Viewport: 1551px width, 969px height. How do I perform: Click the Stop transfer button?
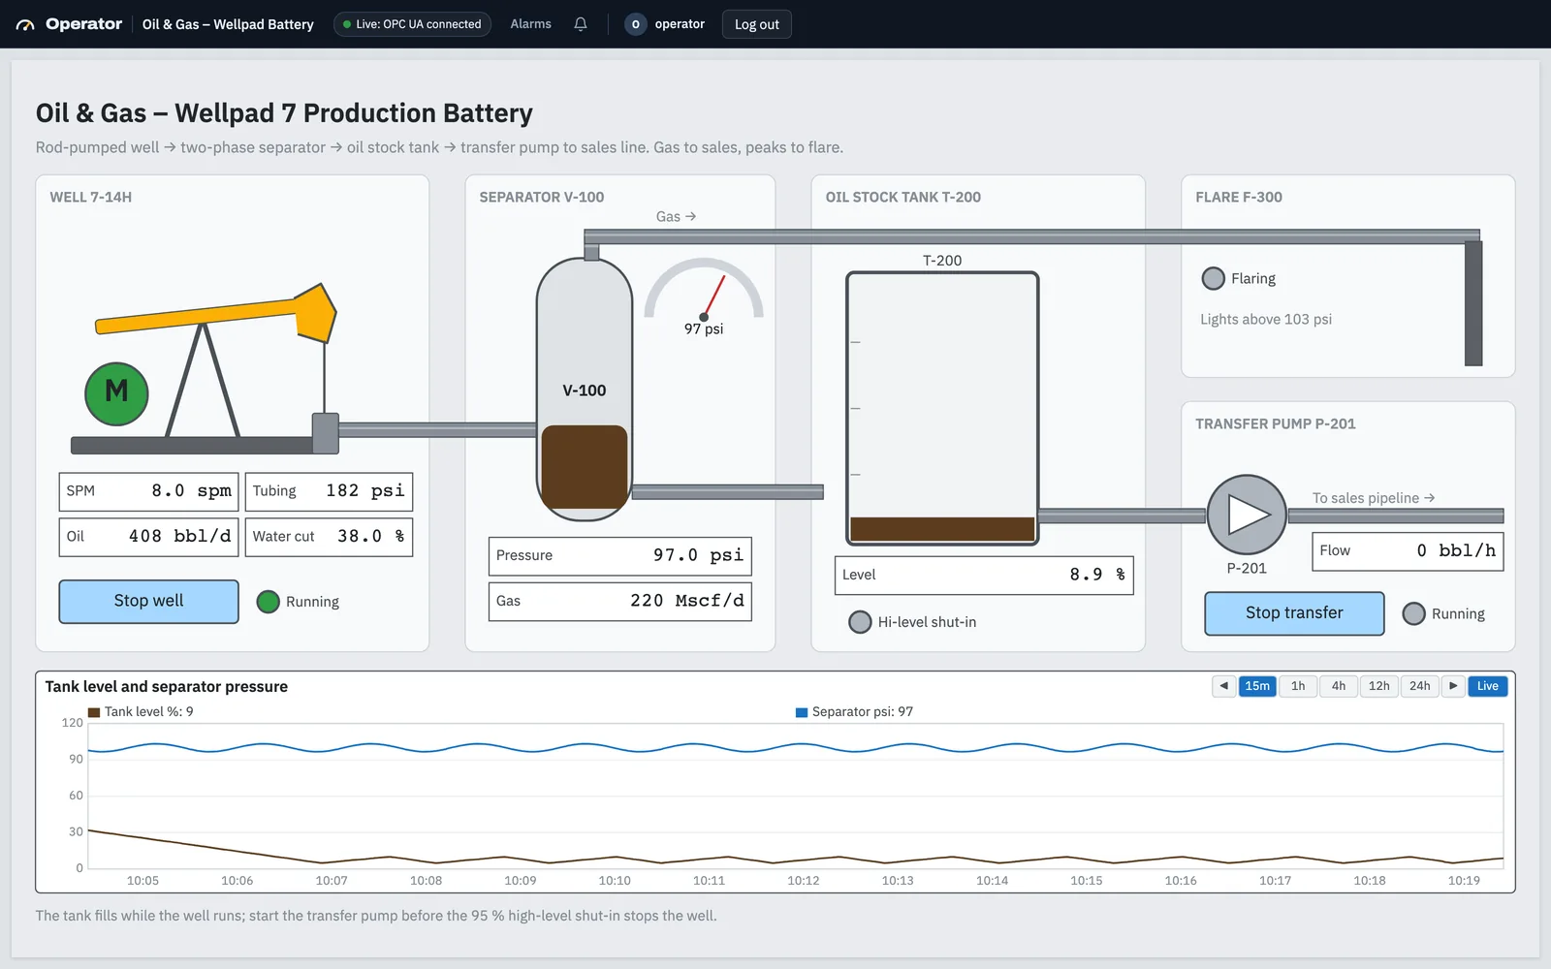pos(1294,613)
